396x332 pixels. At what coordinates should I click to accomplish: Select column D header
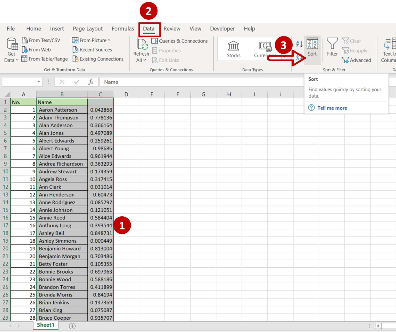click(126, 94)
